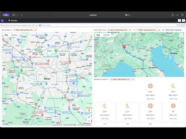Click Report a map error link

coord(87,125)
